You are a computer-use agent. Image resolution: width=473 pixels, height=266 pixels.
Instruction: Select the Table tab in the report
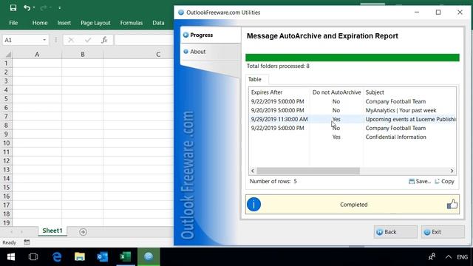[x=255, y=79]
